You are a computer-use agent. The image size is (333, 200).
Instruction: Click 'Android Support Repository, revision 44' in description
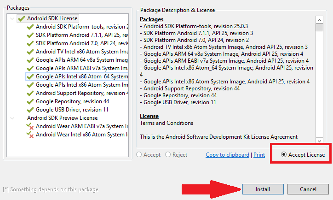[191, 88]
